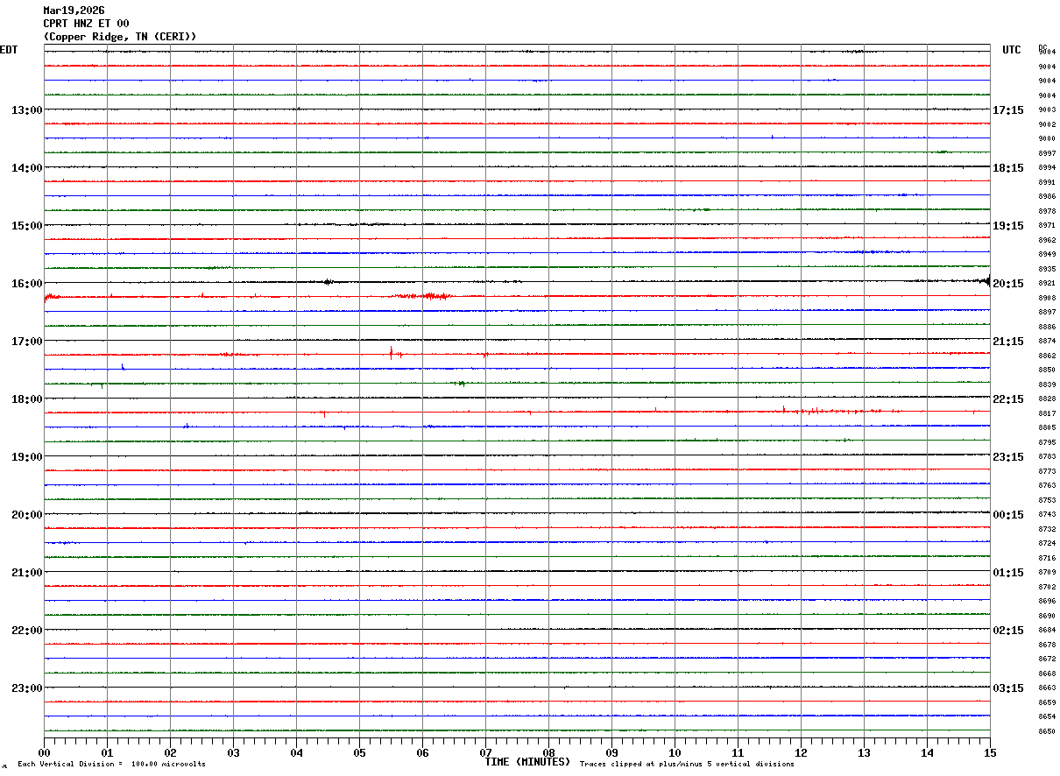Select the 13:00 EDT time label

(x=27, y=110)
